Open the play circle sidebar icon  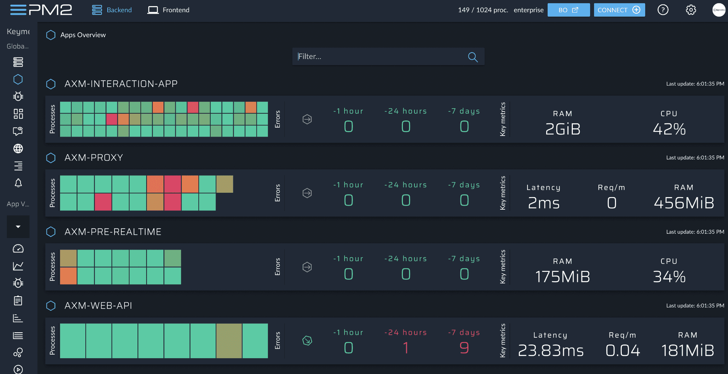click(x=18, y=369)
